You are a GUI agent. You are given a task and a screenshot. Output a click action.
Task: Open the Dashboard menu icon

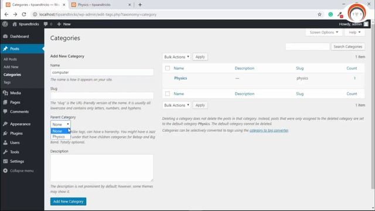5,36
